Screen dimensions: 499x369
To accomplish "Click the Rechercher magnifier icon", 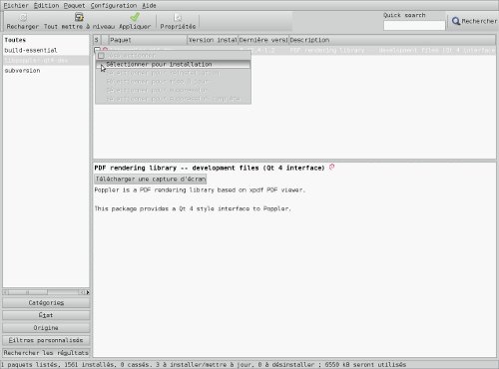I will pos(456,21).
